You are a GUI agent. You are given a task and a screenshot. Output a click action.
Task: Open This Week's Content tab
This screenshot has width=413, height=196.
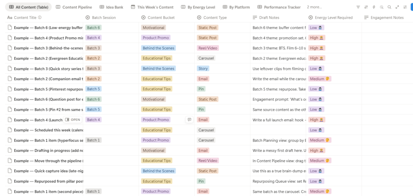point(152,7)
